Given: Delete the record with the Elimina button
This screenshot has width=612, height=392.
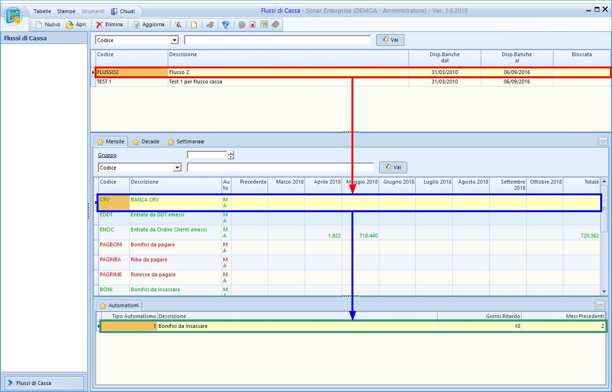Looking at the screenshot, I should pyautogui.click(x=110, y=25).
